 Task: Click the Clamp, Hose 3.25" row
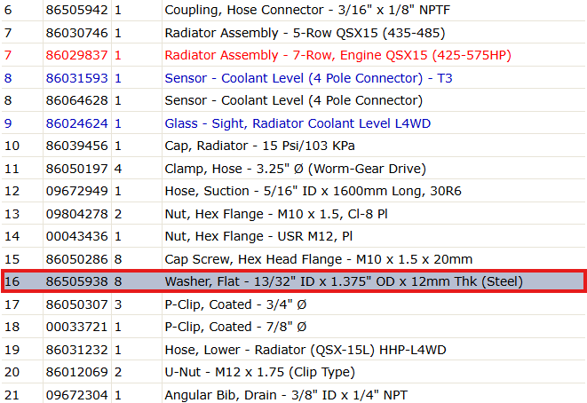click(293, 169)
